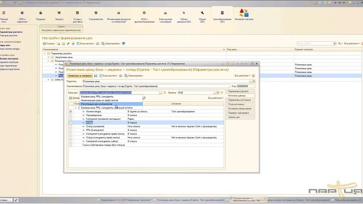Click the pencil edit icon in the main list toolbar
Image resolution: width=363 pixels, height=204 pixels.
coord(68,44)
